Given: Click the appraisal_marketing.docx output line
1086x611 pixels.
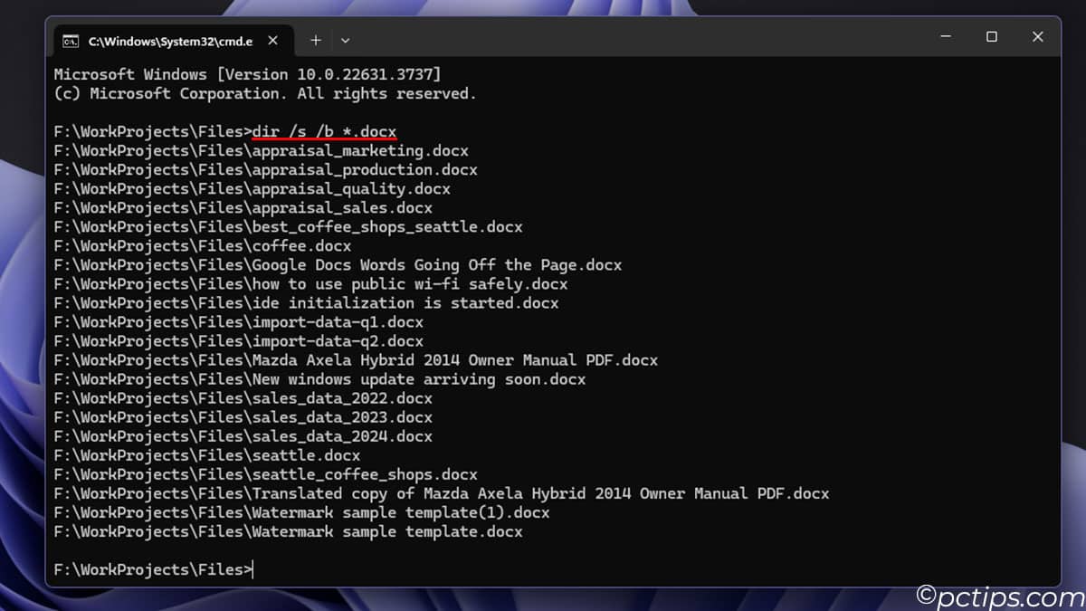Looking at the screenshot, I should click(262, 150).
